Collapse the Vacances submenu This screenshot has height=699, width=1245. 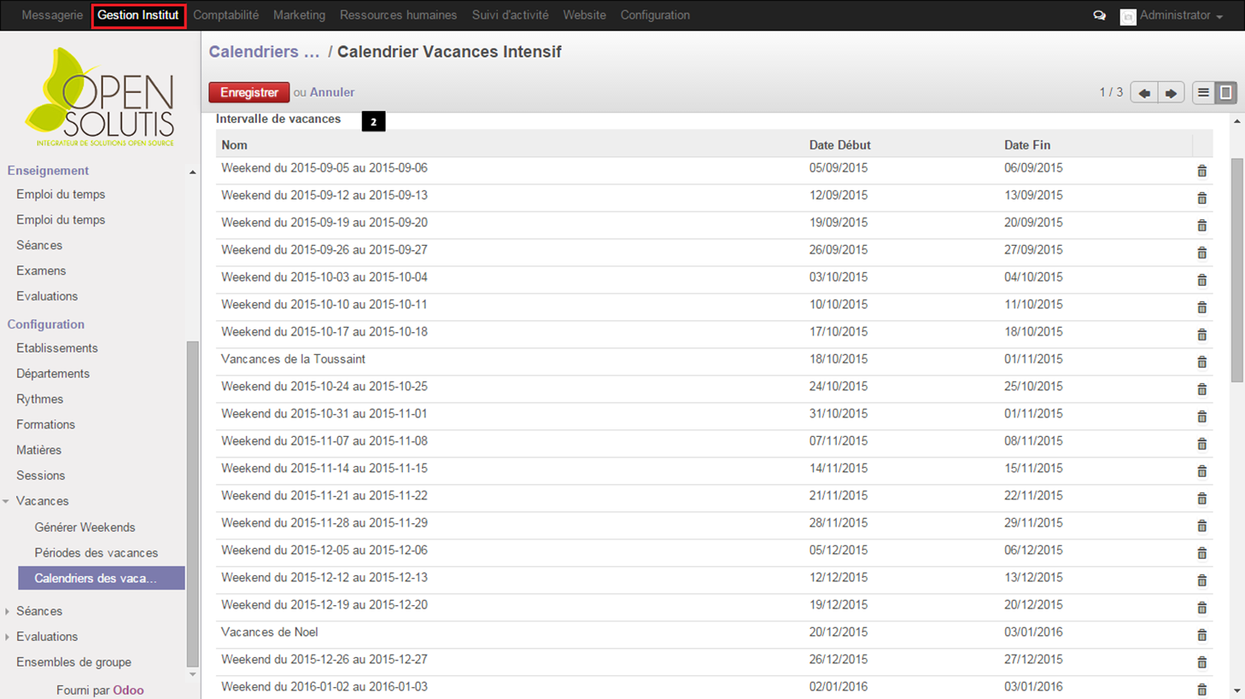pos(6,501)
